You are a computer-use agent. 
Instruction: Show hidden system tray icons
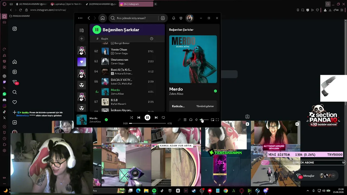(x=307, y=191)
